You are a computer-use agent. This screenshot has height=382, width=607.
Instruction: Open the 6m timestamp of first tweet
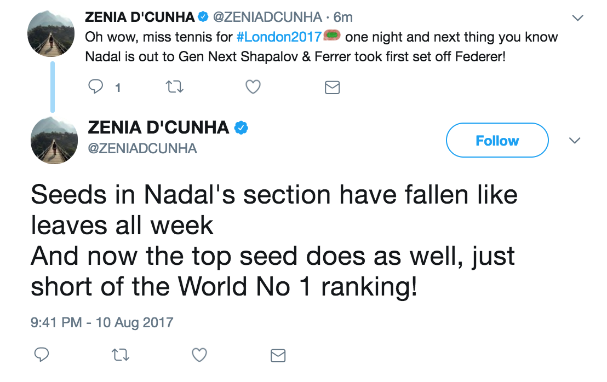pyautogui.click(x=343, y=18)
